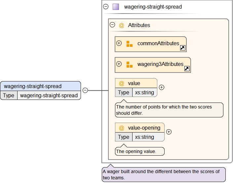Collapse the wagering-straight-spread complex type
Image resolution: width=233 pixels, height=183 pixels.
click(106, 7)
